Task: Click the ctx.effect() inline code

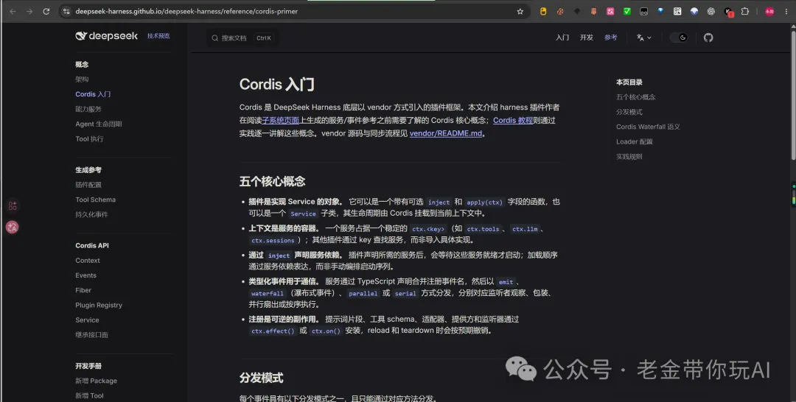Action: (x=273, y=331)
